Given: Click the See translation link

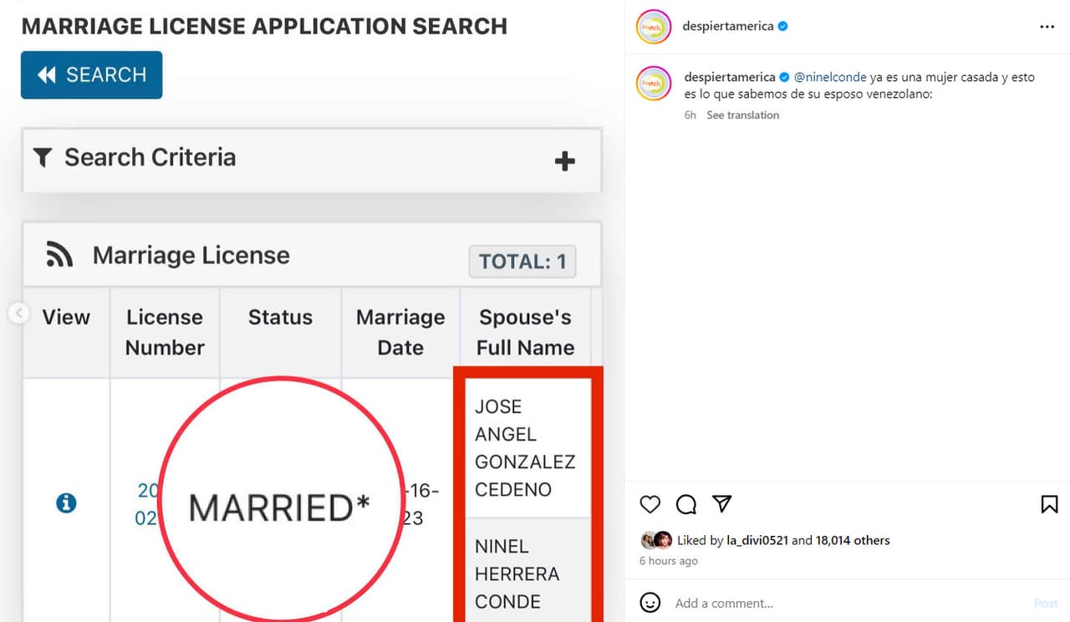Looking at the screenshot, I should click(742, 115).
